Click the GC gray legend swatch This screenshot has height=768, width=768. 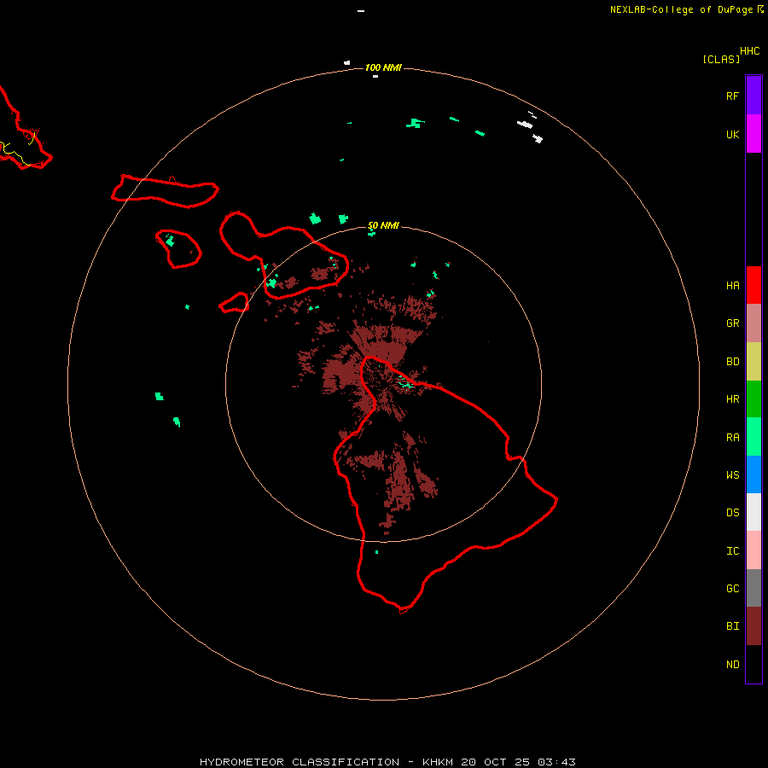tap(753, 588)
